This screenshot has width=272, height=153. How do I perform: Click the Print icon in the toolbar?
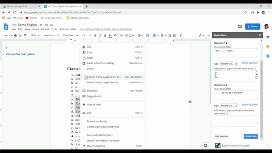point(15,35)
